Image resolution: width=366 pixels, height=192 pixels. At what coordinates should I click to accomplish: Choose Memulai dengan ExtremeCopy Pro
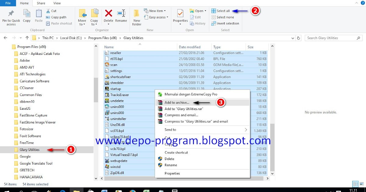203,94
